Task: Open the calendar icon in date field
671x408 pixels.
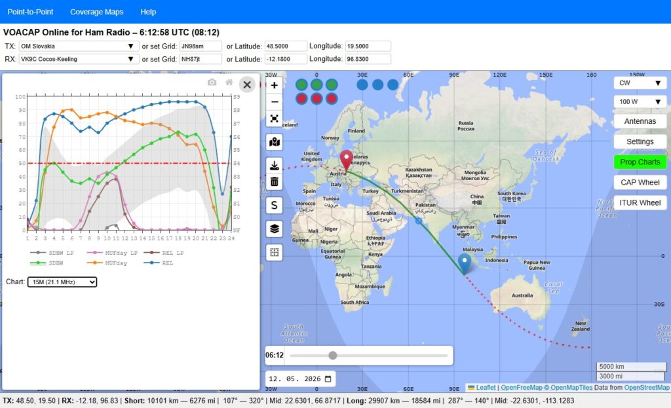Action: click(x=328, y=379)
